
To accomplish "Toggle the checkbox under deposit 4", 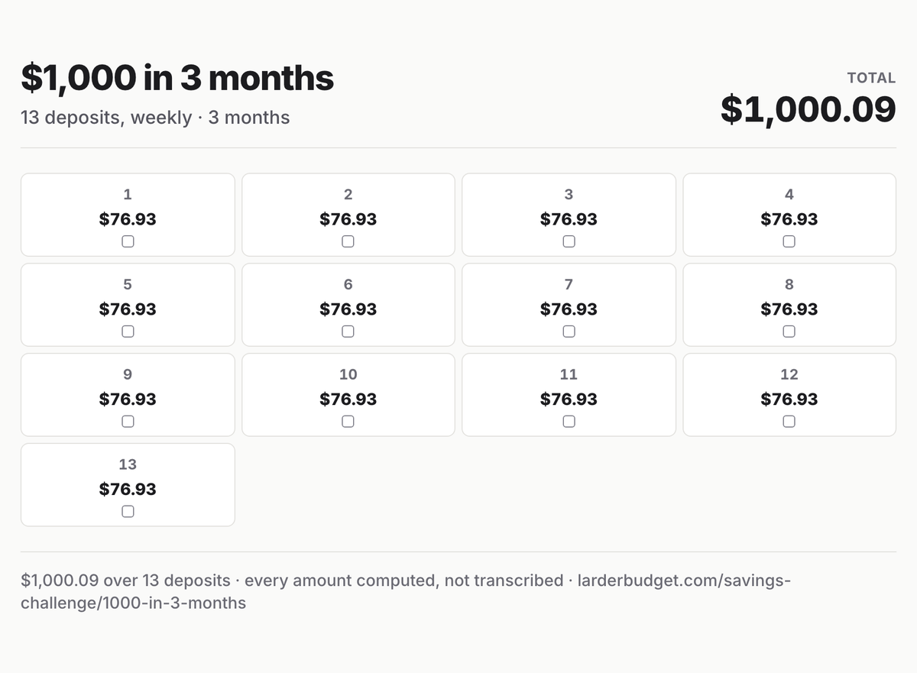I will [x=789, y=241].
